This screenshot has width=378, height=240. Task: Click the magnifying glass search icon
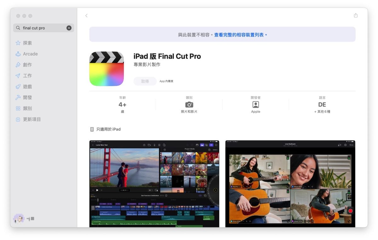(x=18, y=28)
